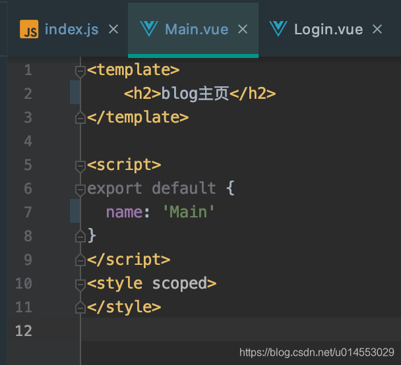The height and width of the screenshot is (365, 401).
Task: Click the closing </script> tag text
Action: (129, 260)
